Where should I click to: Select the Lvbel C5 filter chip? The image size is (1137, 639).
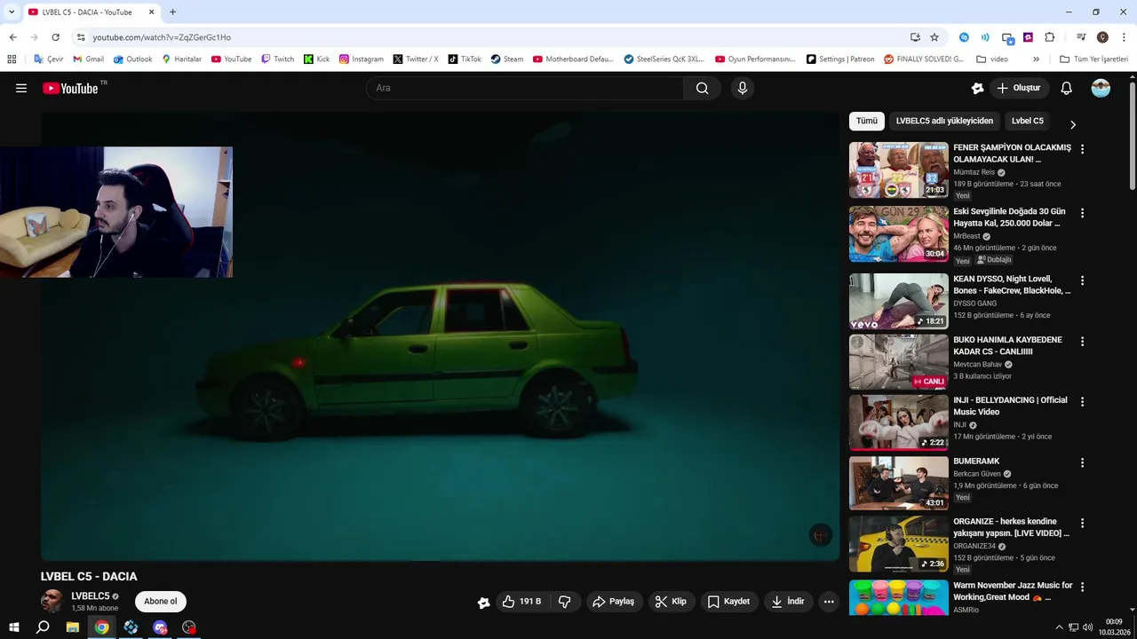click(1028, 121)
